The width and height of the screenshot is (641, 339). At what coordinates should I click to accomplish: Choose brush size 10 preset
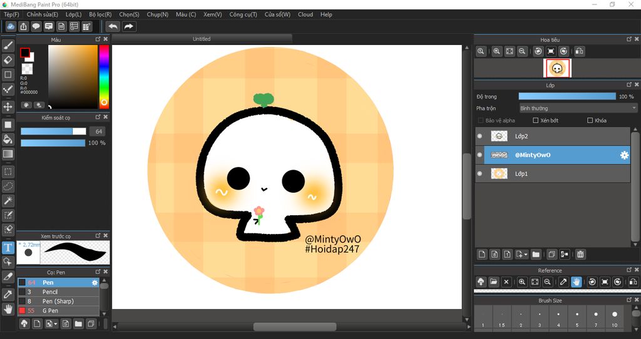(x=615, y=317)
